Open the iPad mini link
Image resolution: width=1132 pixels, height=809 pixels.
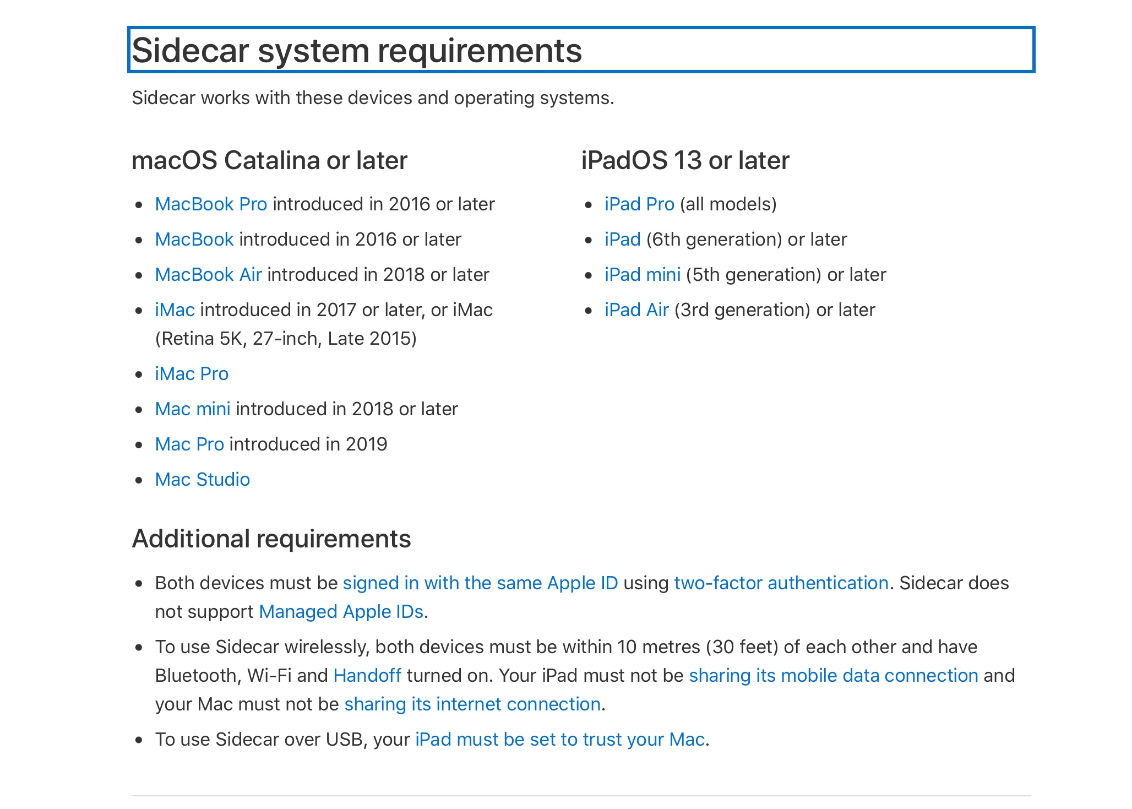click(642, 275)
